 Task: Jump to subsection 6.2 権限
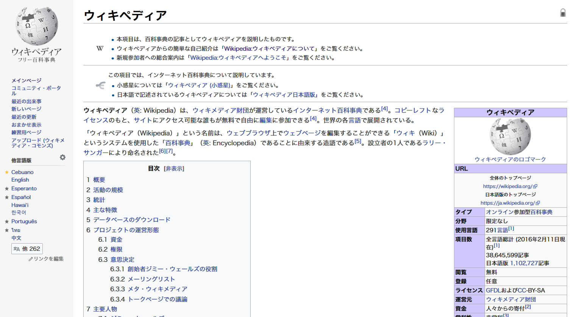coord(116,249)
